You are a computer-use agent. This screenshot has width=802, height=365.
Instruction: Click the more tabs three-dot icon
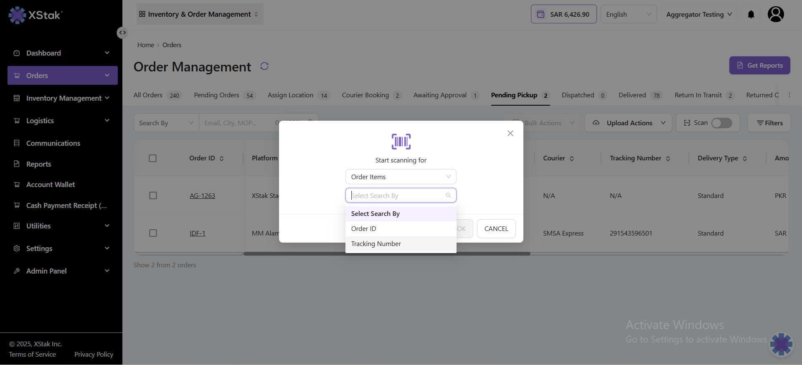[789, 95]
